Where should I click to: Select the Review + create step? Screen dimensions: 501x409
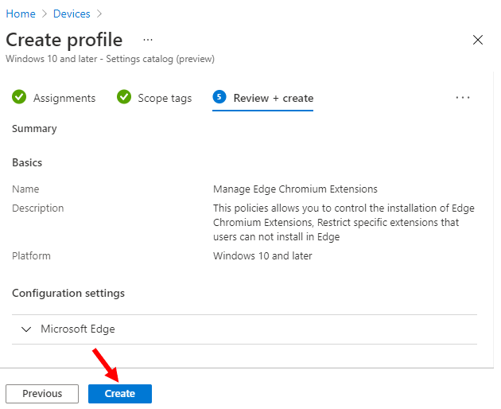pyautogui.click(x=263, y=98)
